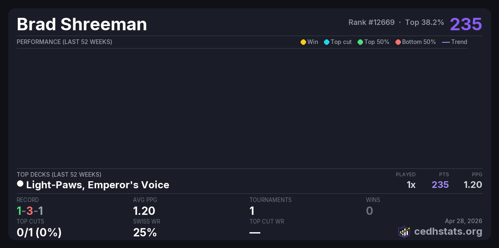499x248 pixels.
Task: Click the purple 235 total score
Action: pos(466,24)
